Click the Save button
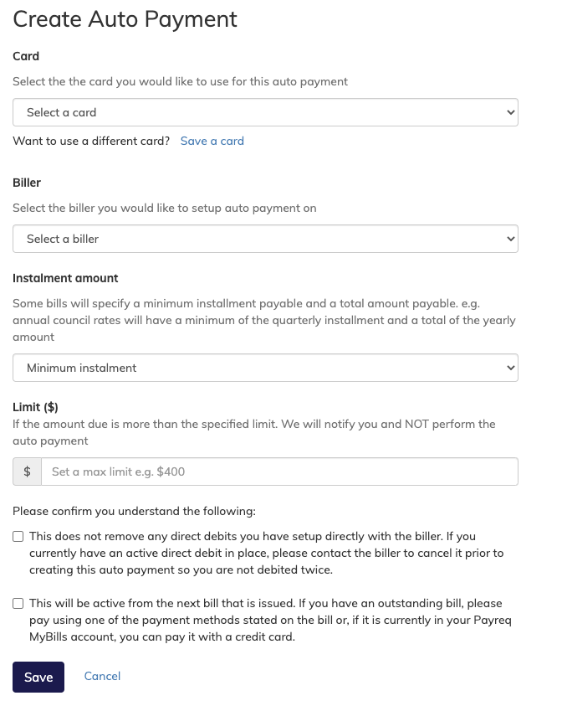The width and height of the screenshot is (562, 706). (x=38, y=677)
